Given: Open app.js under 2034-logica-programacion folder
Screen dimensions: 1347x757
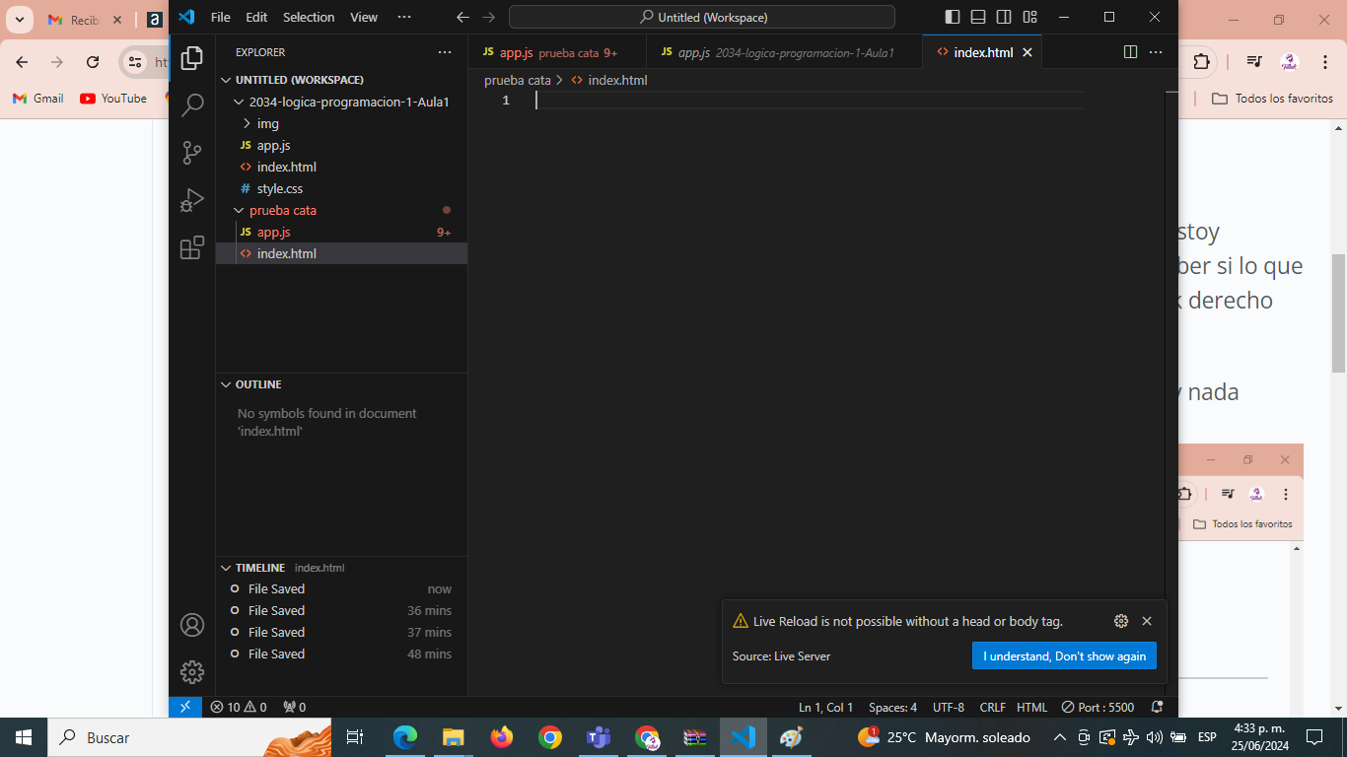Looking at the screenshot, I should [x=341, y=145].
